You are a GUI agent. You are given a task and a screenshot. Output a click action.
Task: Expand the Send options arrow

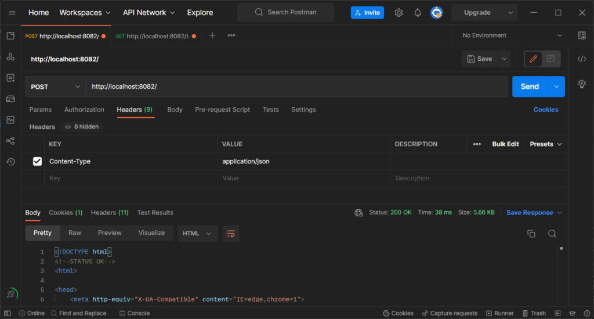coord(556,87)
